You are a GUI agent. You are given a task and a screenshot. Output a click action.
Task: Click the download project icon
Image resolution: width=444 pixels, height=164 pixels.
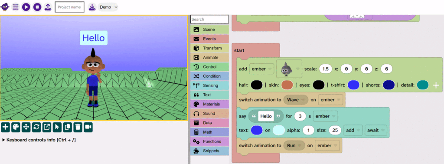[92, 7]
